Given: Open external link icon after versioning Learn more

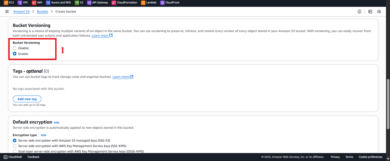Looking at the screenshot, I should click(x=111, y=35).
